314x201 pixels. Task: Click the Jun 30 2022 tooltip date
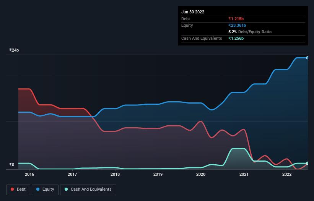tap(193, 12)
